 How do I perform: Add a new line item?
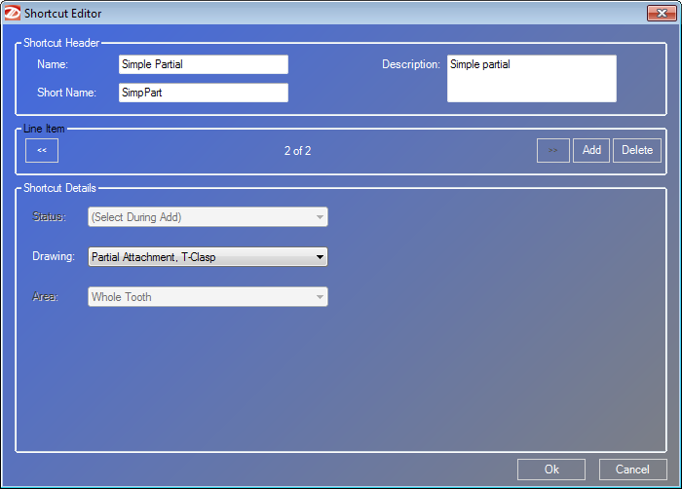591,150
